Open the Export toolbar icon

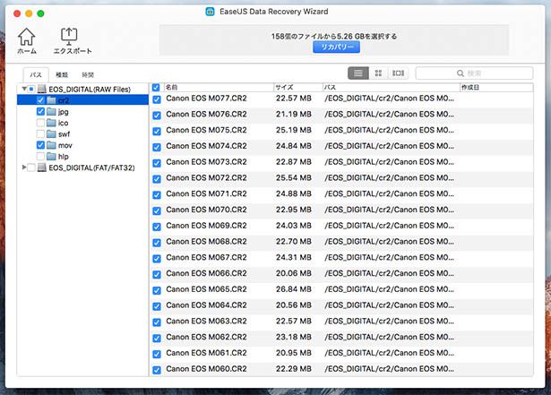pos(69,36)
